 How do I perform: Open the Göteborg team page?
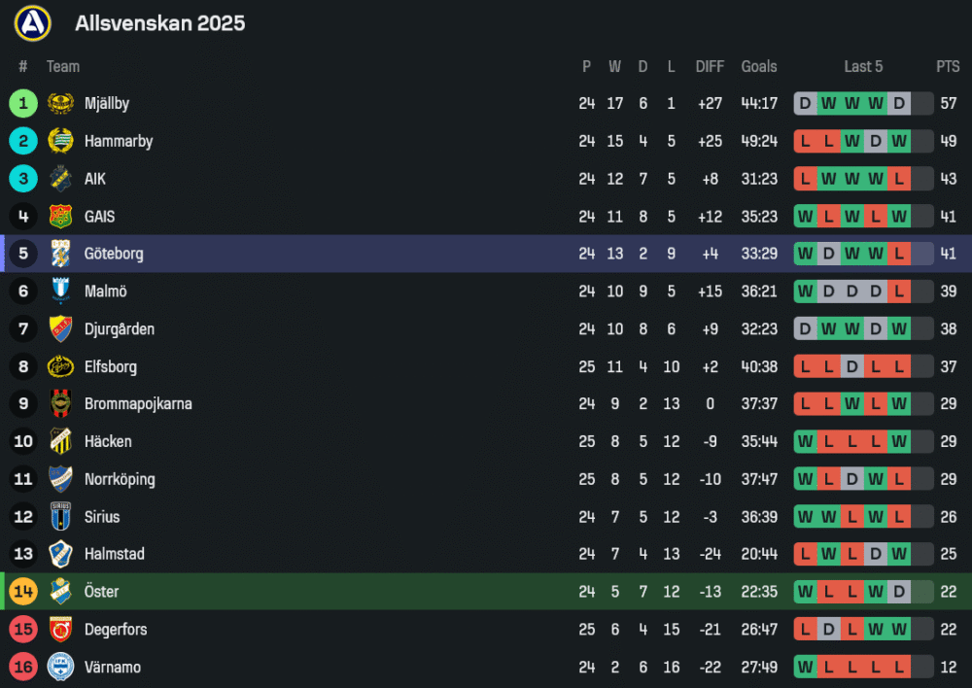click(114, 254)
